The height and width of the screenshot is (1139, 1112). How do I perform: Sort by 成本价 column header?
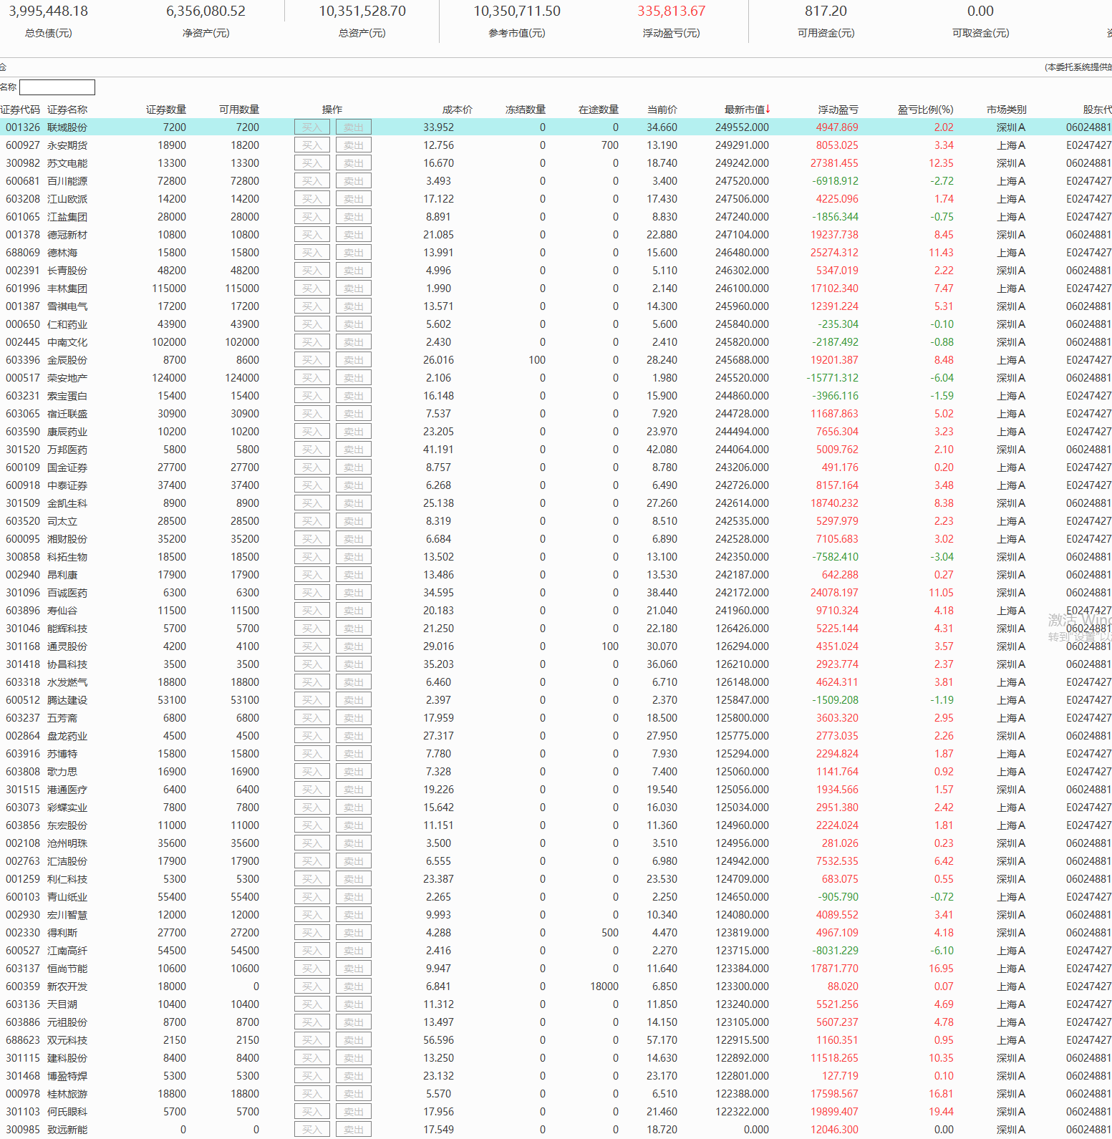pyautogui.click(x=458, y=110)
